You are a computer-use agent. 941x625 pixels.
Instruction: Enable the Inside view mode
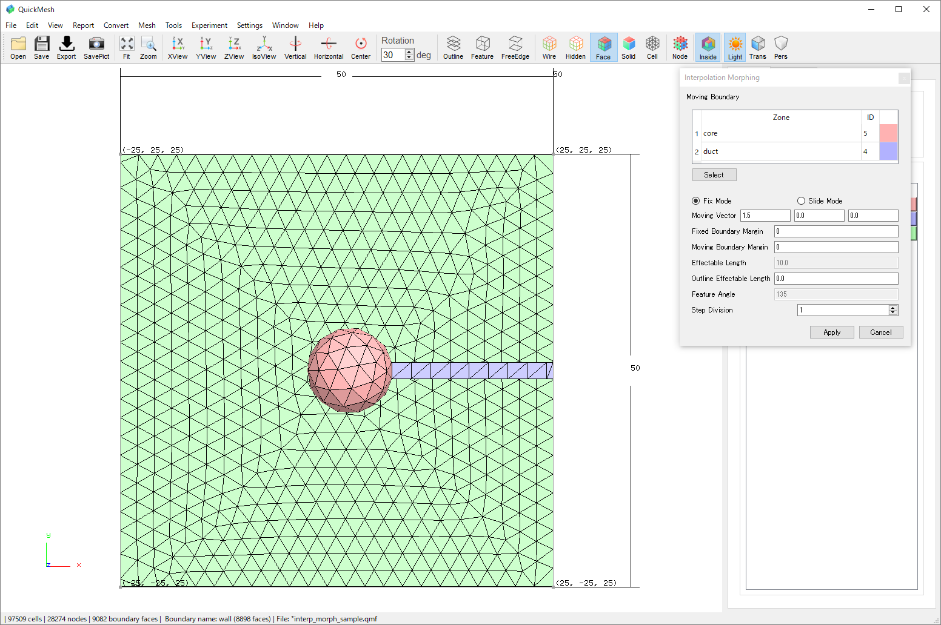tap(708, 47)
